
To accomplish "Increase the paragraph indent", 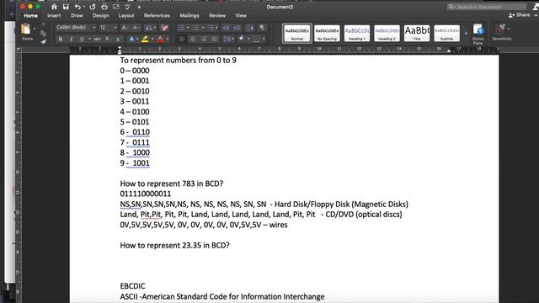I will pyautogui.click(x=237, y=28).
